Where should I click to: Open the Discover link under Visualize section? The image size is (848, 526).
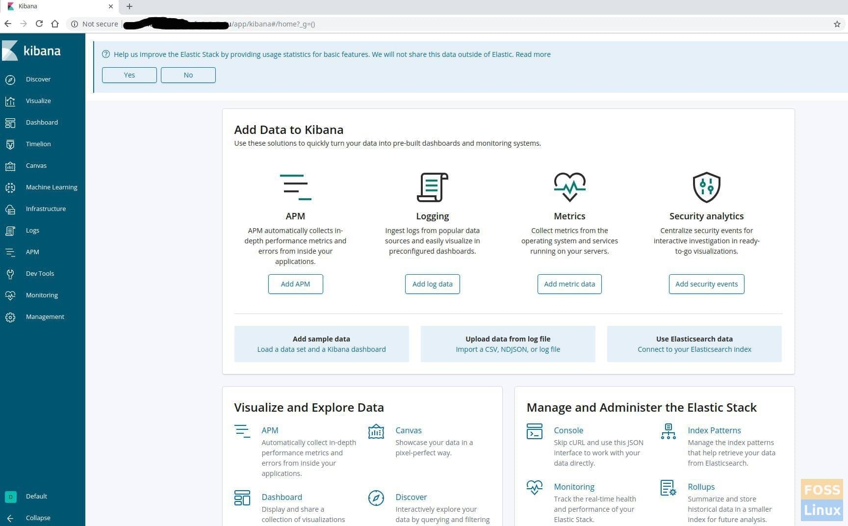pyautogui.click(x=411, y=497)
